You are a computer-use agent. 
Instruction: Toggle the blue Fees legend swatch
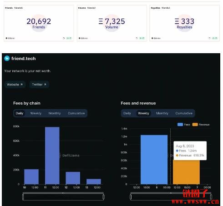[x=180, y=125]
